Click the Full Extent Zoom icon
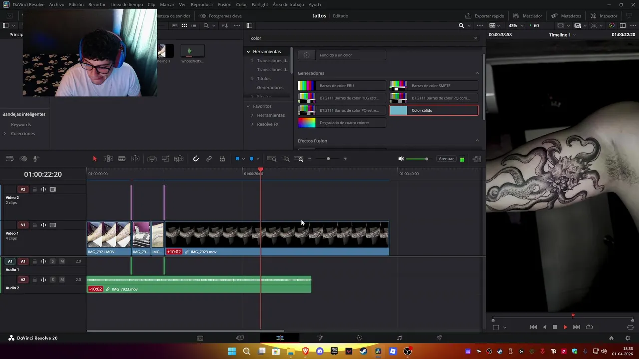Image resolution: width=639 pixels, height=359 pixels. tap(272, 159)
